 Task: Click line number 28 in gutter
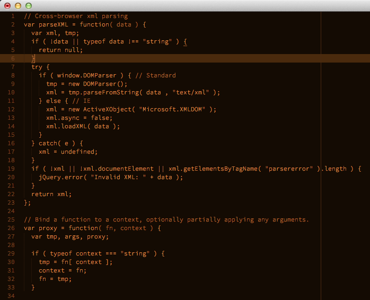tap(11, 245)
